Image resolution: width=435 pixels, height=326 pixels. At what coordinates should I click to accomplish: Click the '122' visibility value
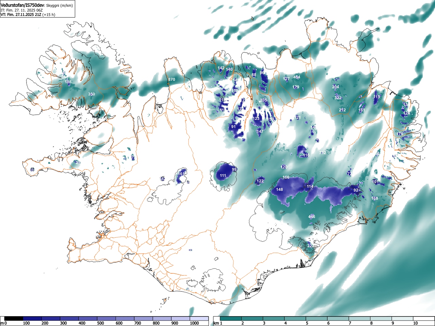coord(260,181)
